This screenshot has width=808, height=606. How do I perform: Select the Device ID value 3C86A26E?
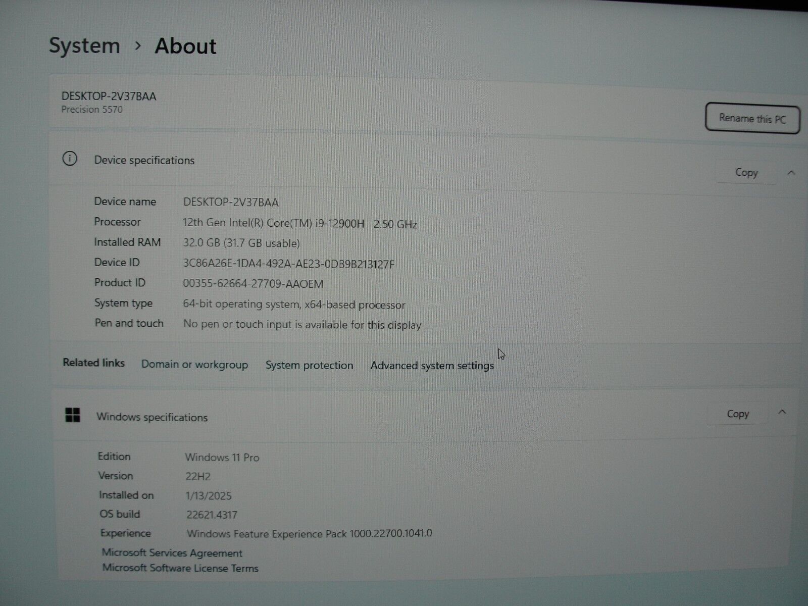coord(289,264)
